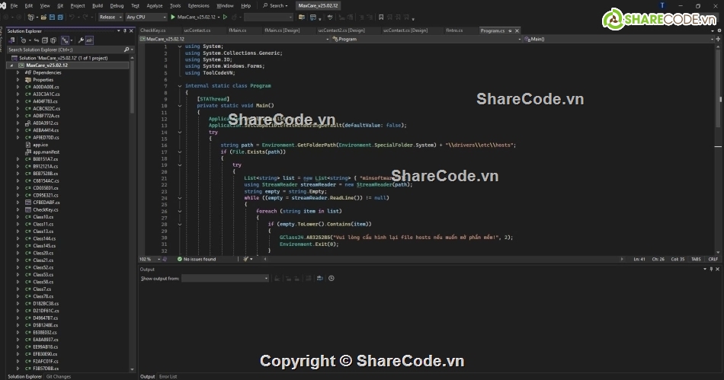Click Show All Files icon in Solution Explorer
The width and height of the screenshot is (724, 380).
pyautogui.click(x=53, y=40)
